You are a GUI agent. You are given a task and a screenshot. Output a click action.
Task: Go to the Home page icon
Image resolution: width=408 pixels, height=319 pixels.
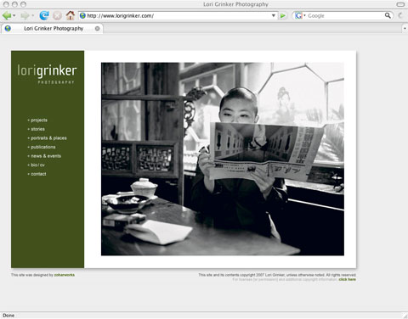click(x=71, y=15)
